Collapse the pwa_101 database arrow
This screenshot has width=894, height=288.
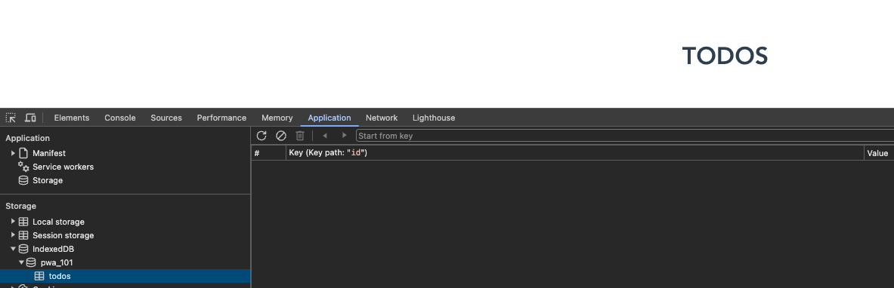click(x=22, y=263)
